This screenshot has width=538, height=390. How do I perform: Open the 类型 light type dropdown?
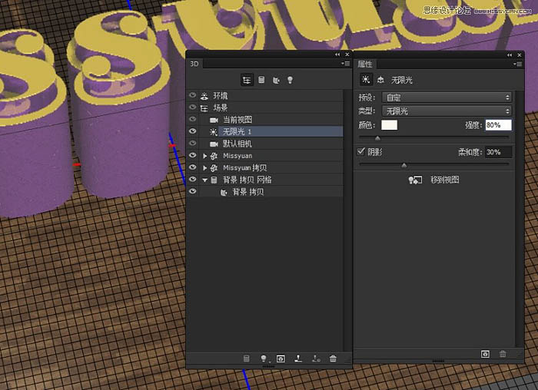[447, 111]
